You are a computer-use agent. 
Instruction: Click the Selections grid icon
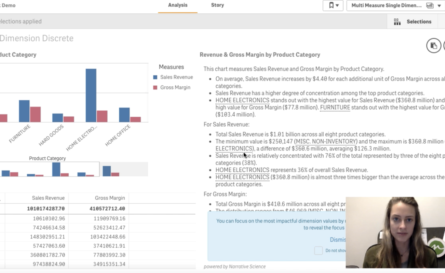pos(397,22)
